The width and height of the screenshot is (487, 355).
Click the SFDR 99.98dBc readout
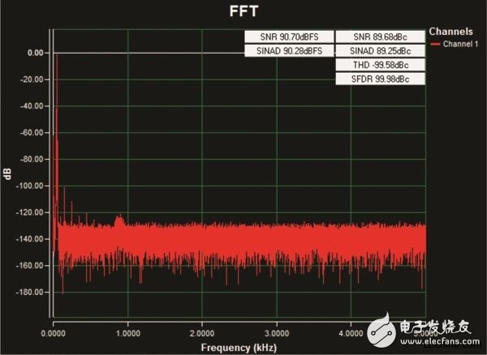(380, 79)
